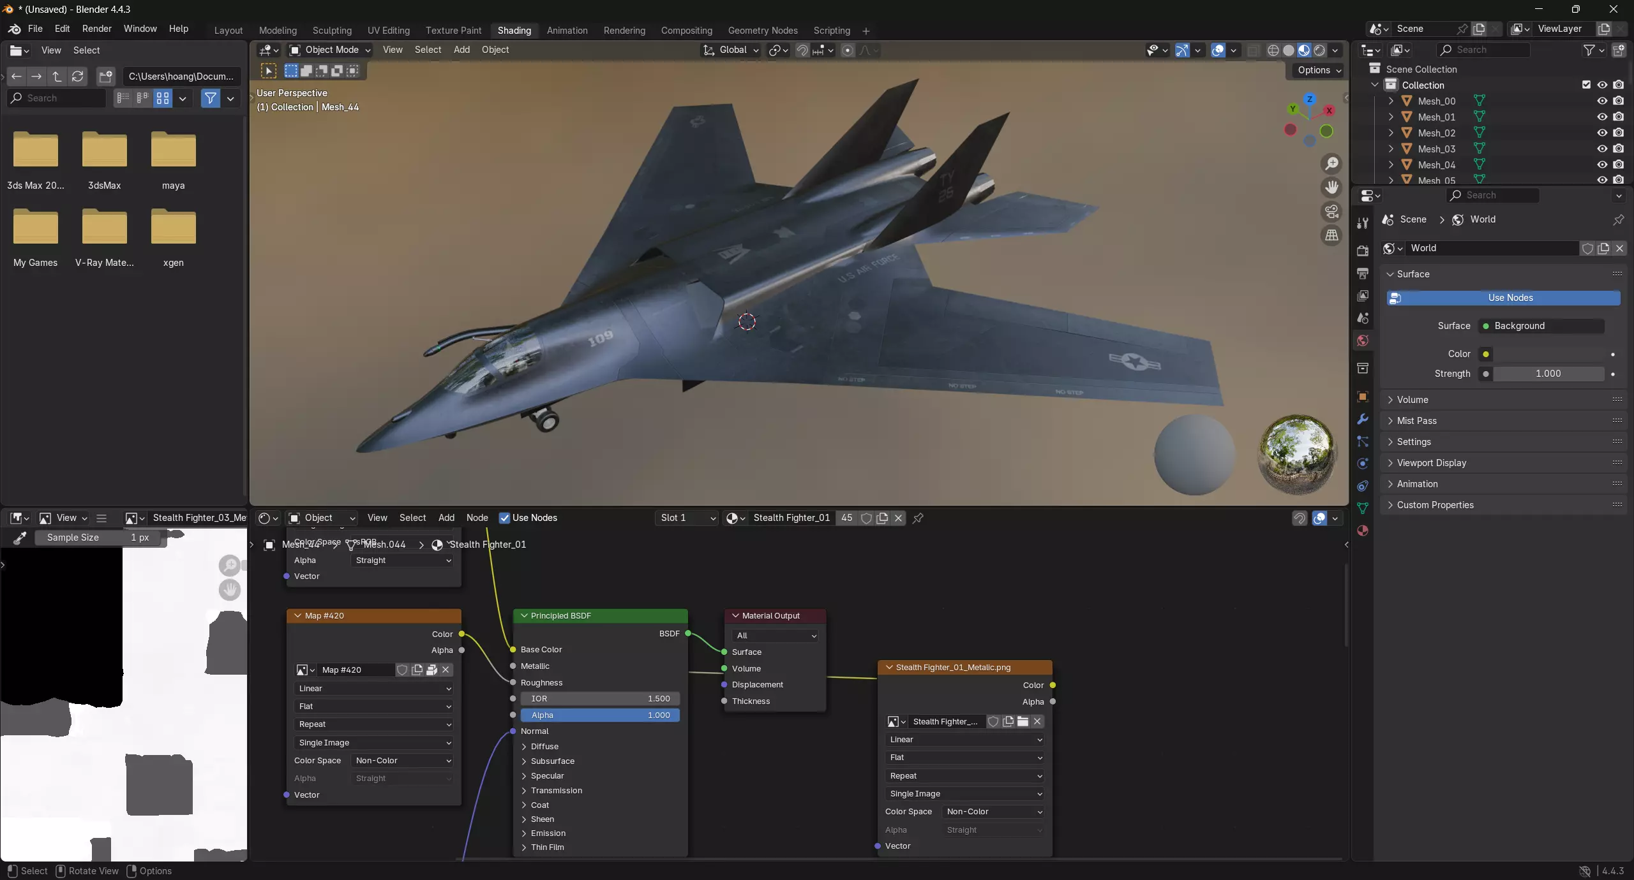This screenshot has width=1634, height=880.
Task: Click the viewport pan hand icon
Action: [x=1331, y=187]
